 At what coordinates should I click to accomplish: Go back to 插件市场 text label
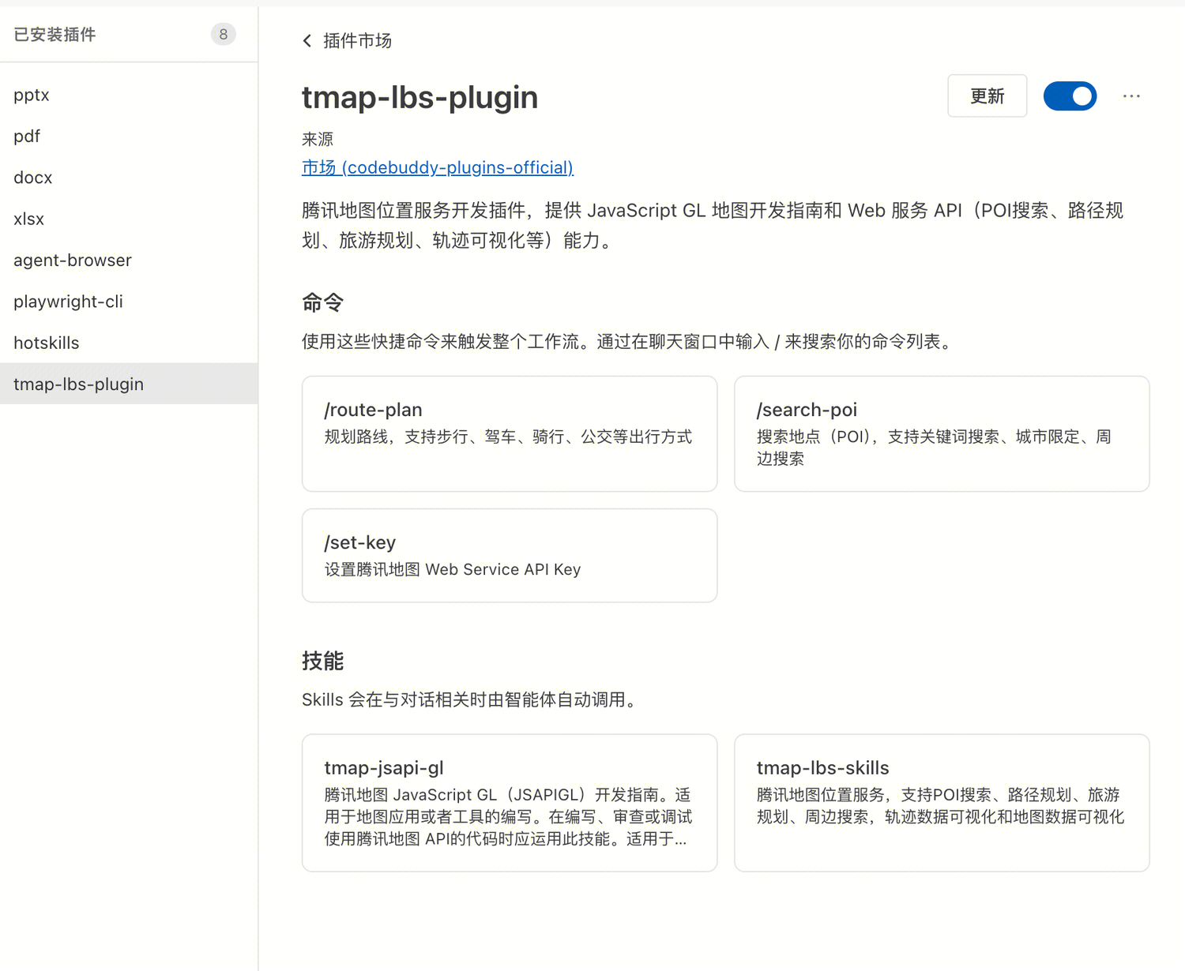(357, 41)
